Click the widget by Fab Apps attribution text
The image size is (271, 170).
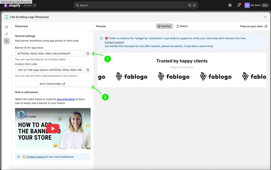pos(182,67)
